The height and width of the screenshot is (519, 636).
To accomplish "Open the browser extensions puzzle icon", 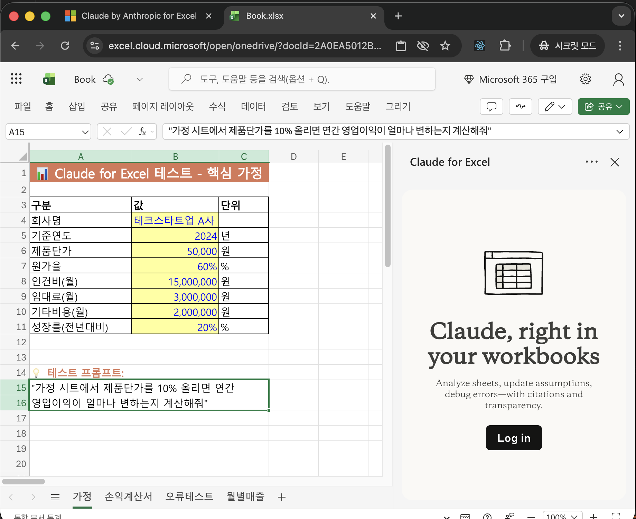I will pyautogui.click(x=505, y=46).
